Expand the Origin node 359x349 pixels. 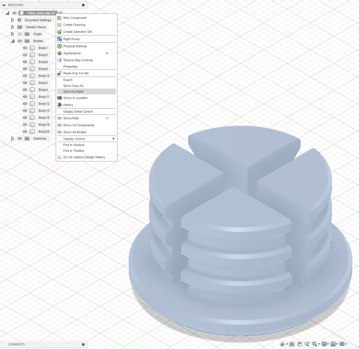tap(12, 34)
